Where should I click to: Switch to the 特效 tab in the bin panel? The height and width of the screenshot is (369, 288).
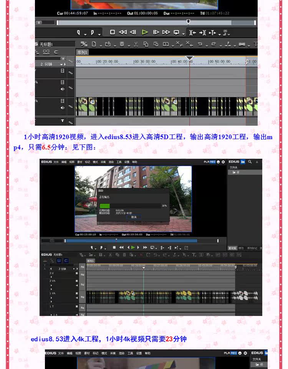click(x=241, y=248)
